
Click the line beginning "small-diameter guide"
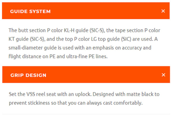[80, 48]
